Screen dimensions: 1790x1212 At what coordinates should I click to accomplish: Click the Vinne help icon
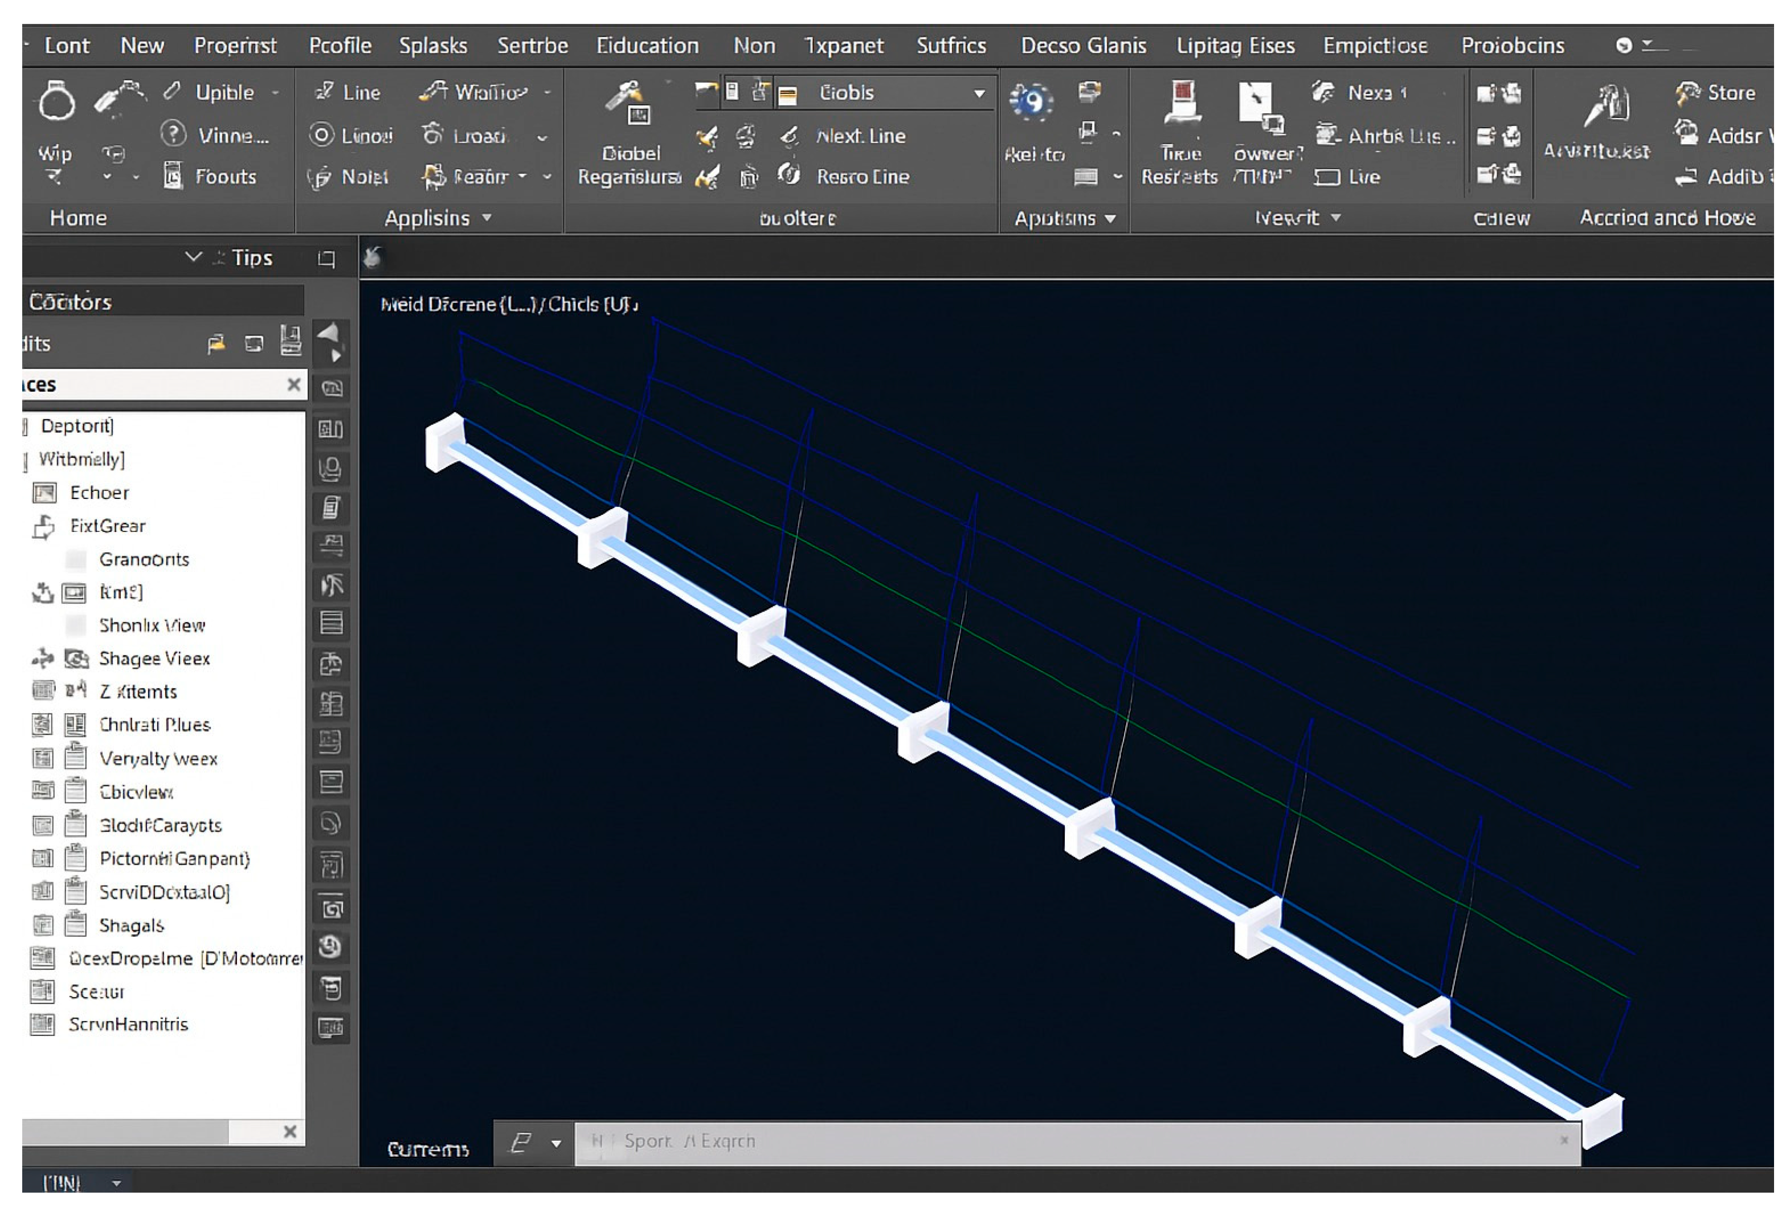coord(173,134)
